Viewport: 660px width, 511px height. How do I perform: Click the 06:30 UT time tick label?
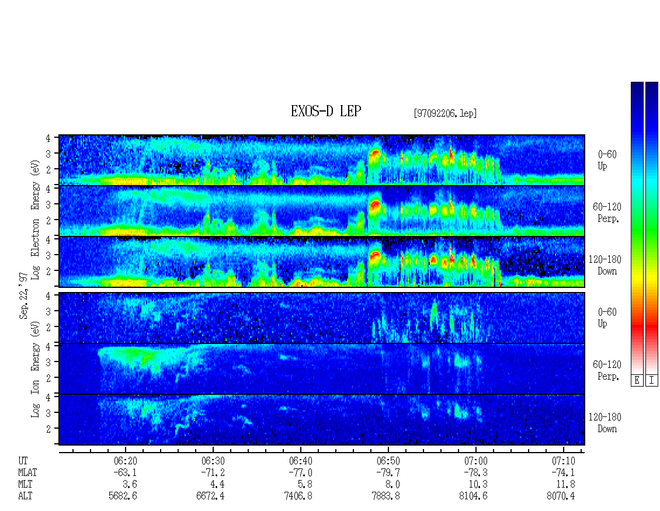tap(213, 461)
